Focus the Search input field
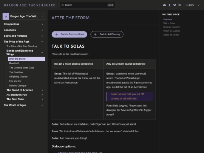The width and height of the screenshot is (204, 153). [87, 5]
